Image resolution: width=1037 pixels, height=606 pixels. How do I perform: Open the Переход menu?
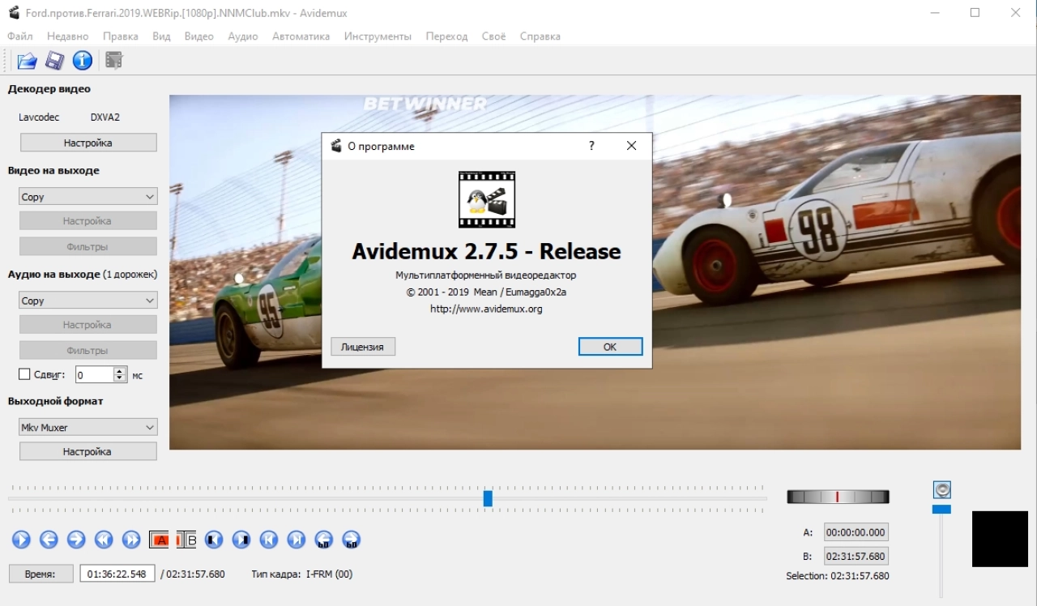(x=446, y=36)
